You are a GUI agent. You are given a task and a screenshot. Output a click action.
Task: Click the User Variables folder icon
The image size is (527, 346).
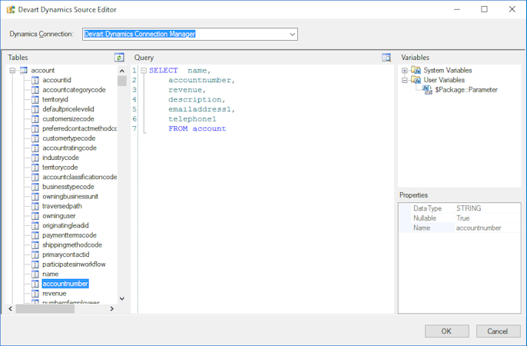point(416,80)
